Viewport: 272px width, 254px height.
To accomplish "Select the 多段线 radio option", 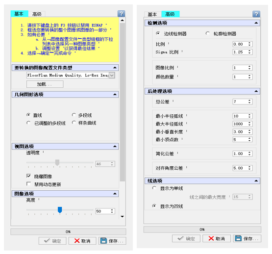I will [74, 115].
